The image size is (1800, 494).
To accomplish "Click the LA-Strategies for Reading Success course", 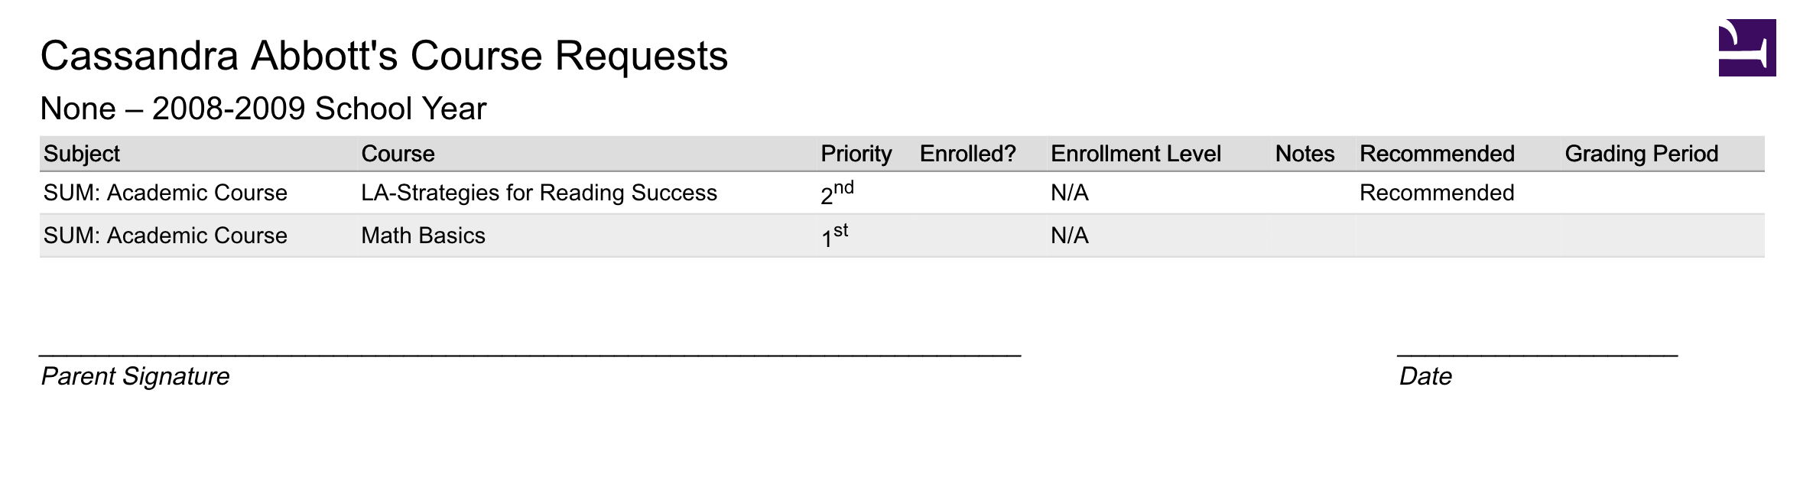I will [539, 193].
